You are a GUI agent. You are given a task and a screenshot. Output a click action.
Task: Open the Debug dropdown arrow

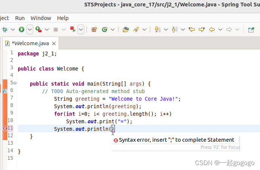tap(13, 30)
